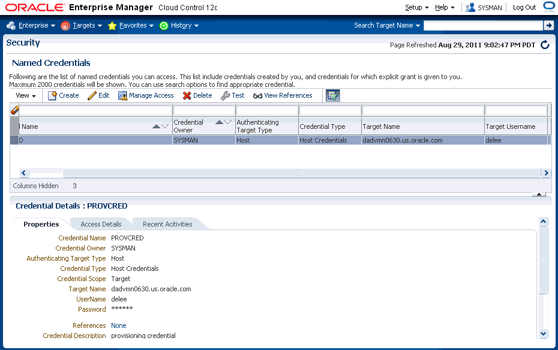The width and height of the screenshot is (558, 350).
Task: Click the Target Username column header
Action: tap(516, 126)
